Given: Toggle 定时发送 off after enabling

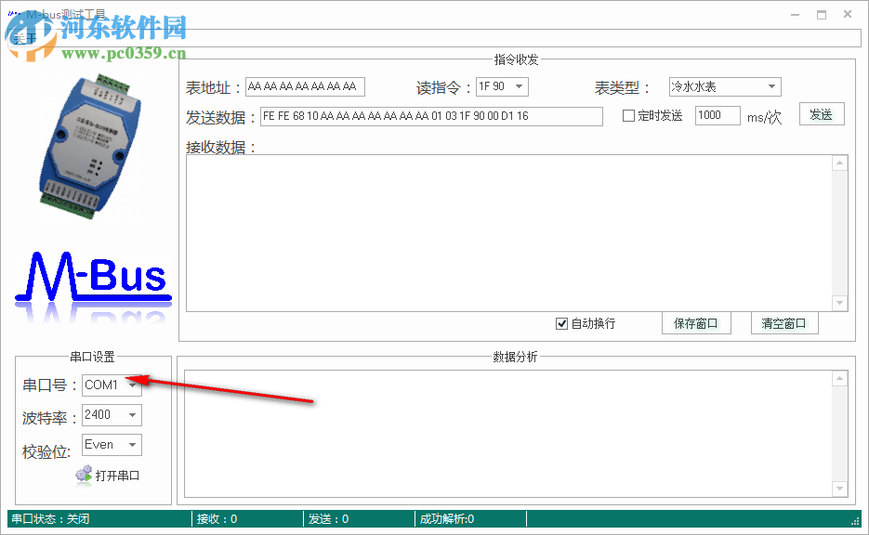Looking at the screenshot, I should pyautogui.click(x=629, y=114).
